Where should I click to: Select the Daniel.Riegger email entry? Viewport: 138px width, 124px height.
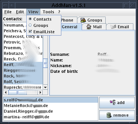click(51, 111)
